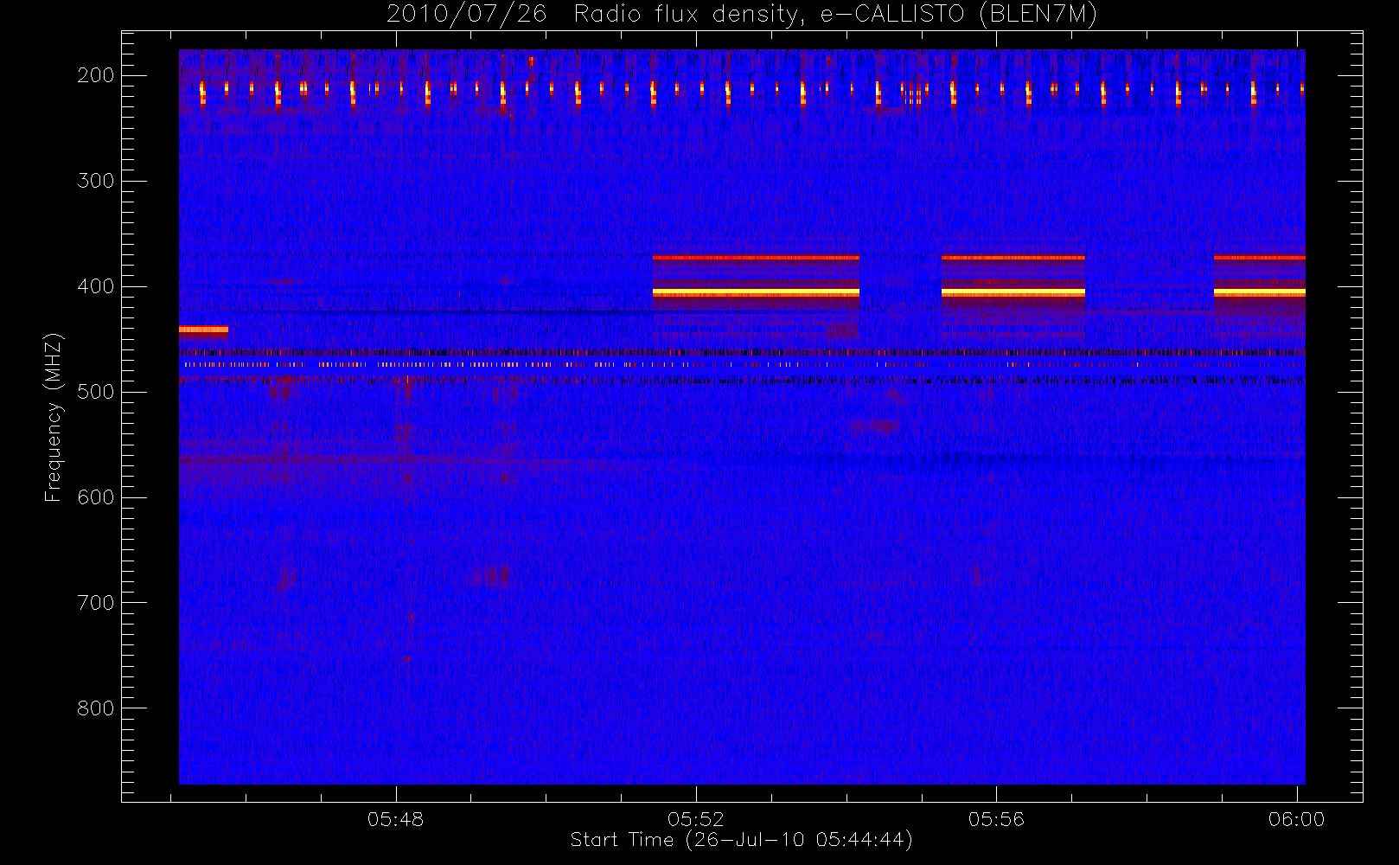Image resolution: width=1399 pixels, height=865 pixels.
Task: Select the 500 frequency tick label
Action: tap(95, 392)
